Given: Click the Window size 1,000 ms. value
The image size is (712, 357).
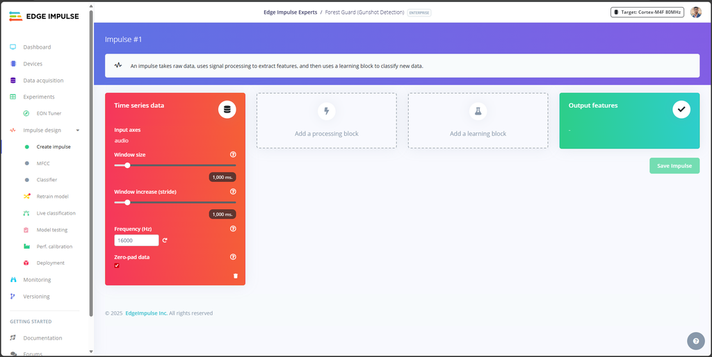Looking at the screenshot, I should point(222,177).
